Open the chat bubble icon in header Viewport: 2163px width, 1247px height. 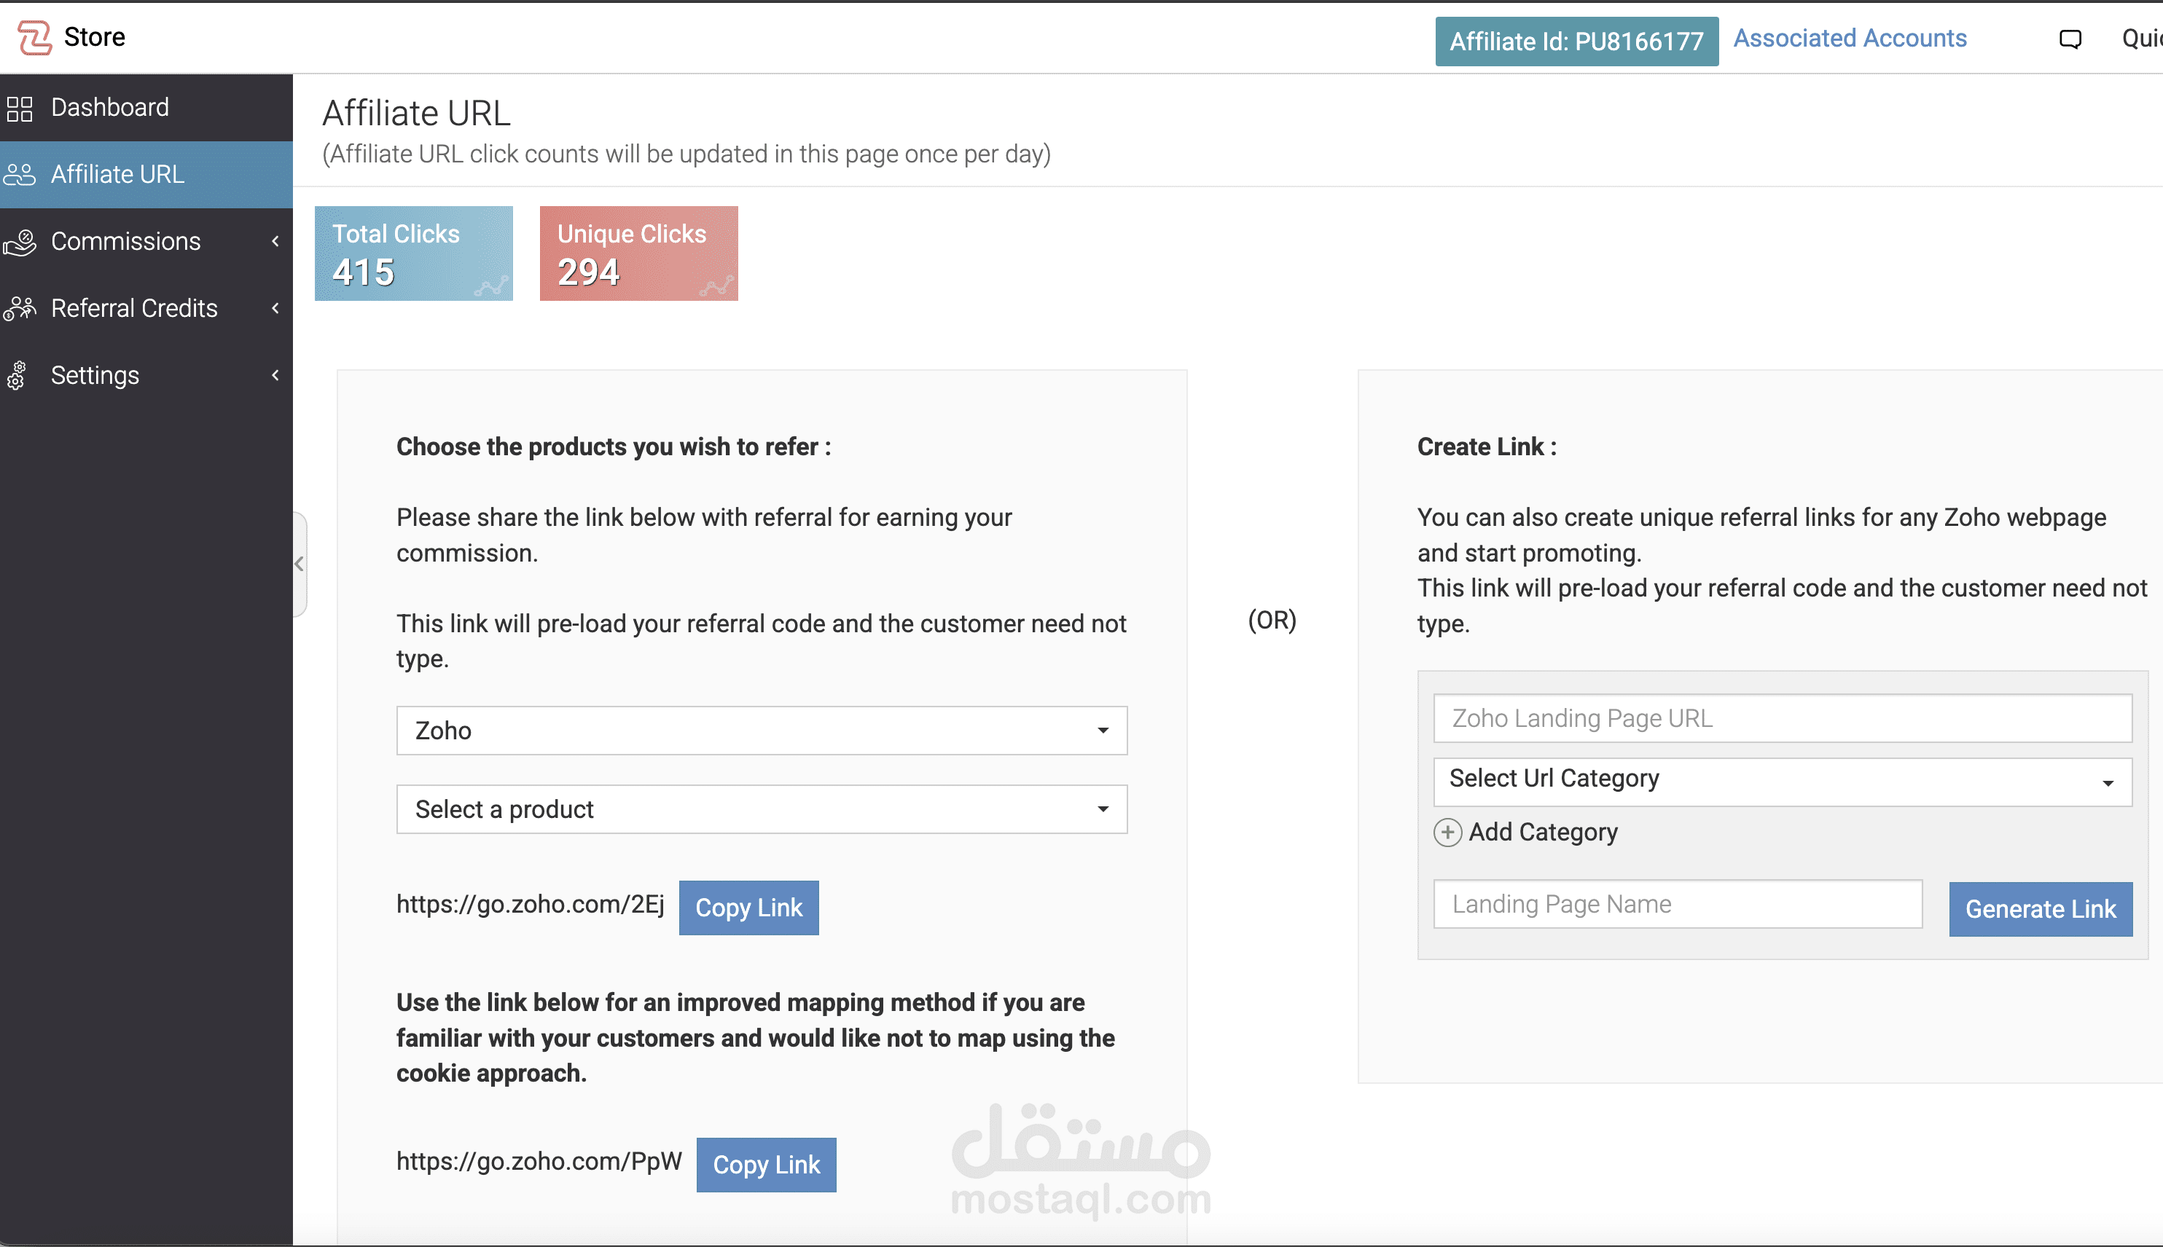coord(2070,39)
